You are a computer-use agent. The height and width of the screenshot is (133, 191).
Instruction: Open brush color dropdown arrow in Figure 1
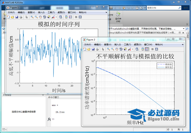(56, 17)
